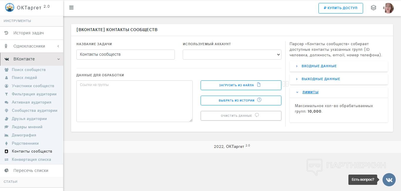The width and height of the screenshot is (401, 191).
Task: Open the VK chat bubble icon
Action: 389,180
